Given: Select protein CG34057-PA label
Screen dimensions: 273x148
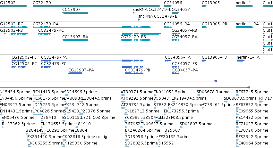Looking at the screenshot, I should (x=185, y=70).
